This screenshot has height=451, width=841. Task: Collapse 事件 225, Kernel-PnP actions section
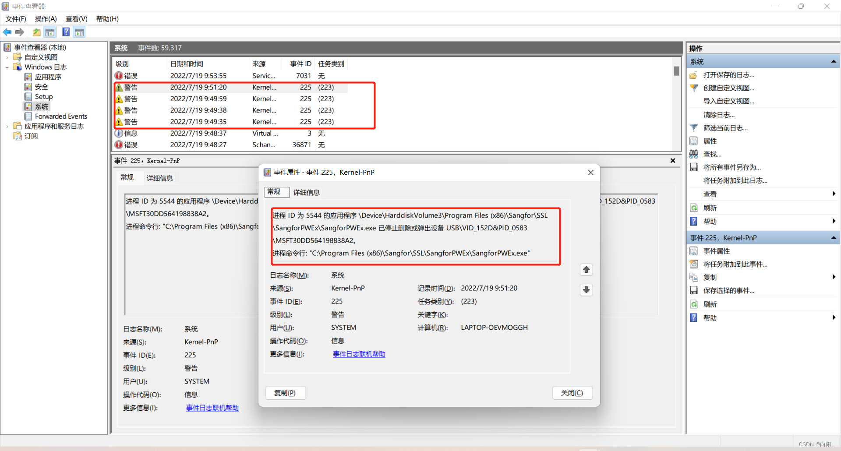[834, 238]
